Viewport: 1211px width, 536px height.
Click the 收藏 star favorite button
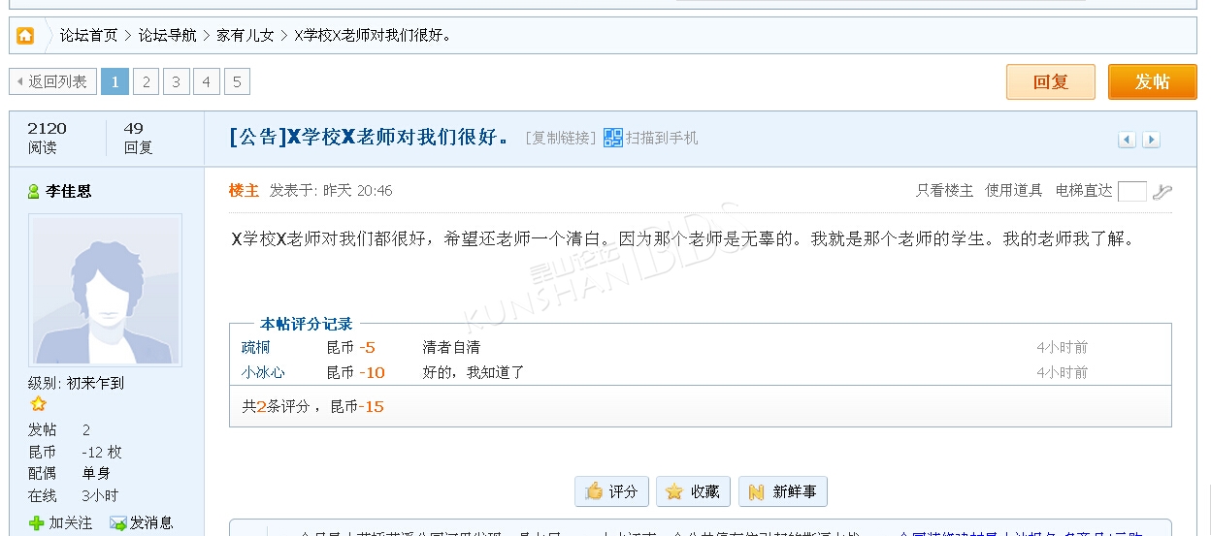click(693, 491)
